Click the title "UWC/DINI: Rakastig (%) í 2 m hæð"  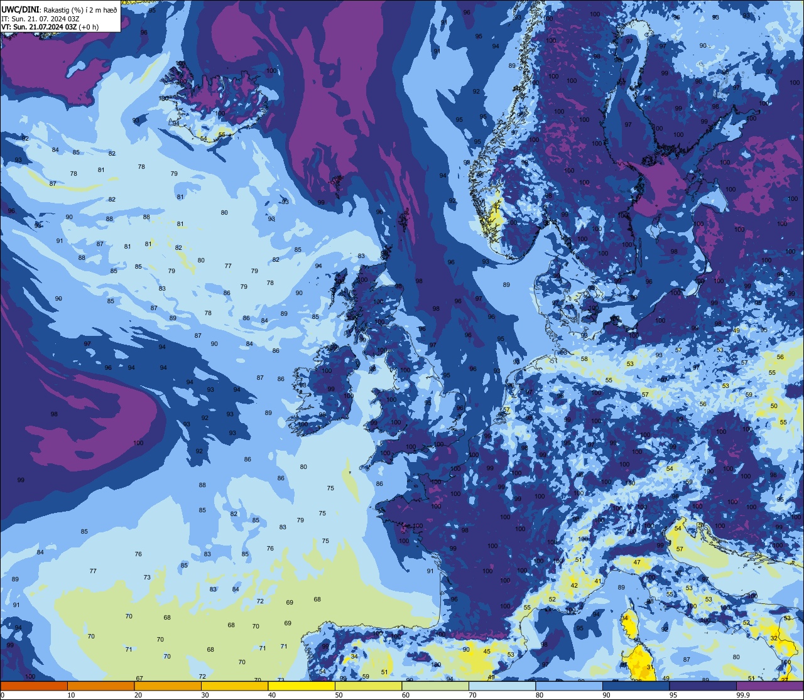point(59,10)
